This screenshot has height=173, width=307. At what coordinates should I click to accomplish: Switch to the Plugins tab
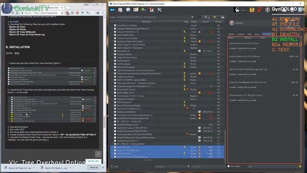231,34
